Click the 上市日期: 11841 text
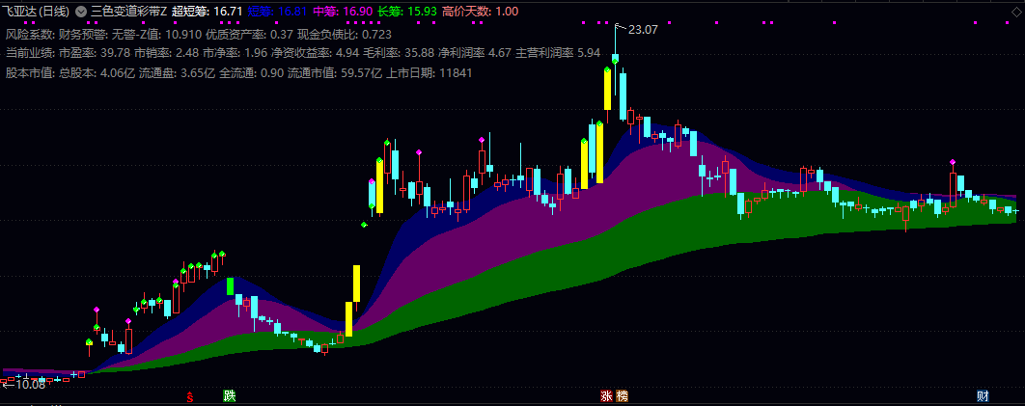Screen dimensions: 1025x406 point(429,72)
